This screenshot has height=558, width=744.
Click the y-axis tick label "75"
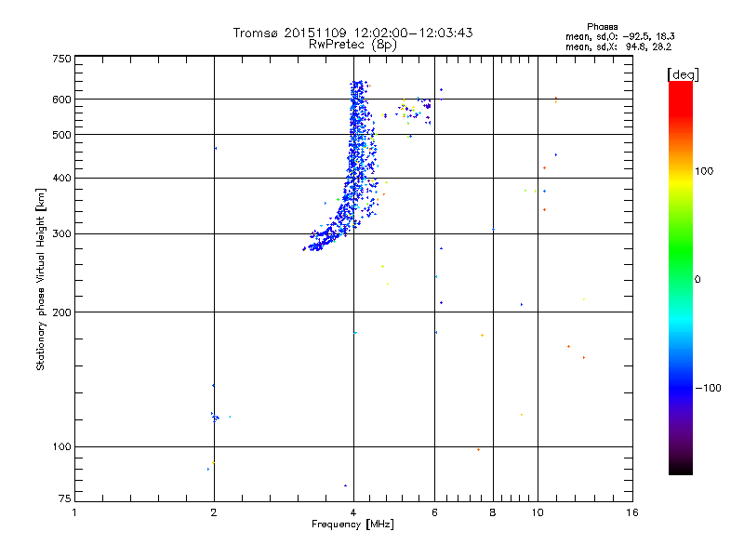[65, 498]
